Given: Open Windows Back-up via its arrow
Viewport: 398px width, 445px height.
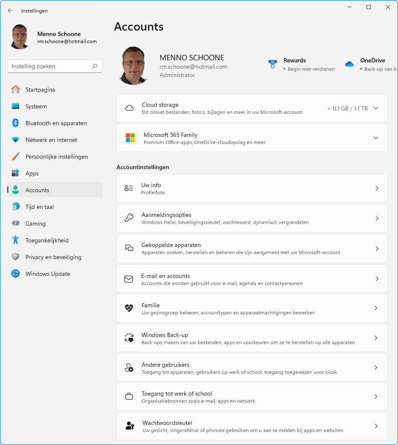Looking at the screenshot, I should coord(376,338).
